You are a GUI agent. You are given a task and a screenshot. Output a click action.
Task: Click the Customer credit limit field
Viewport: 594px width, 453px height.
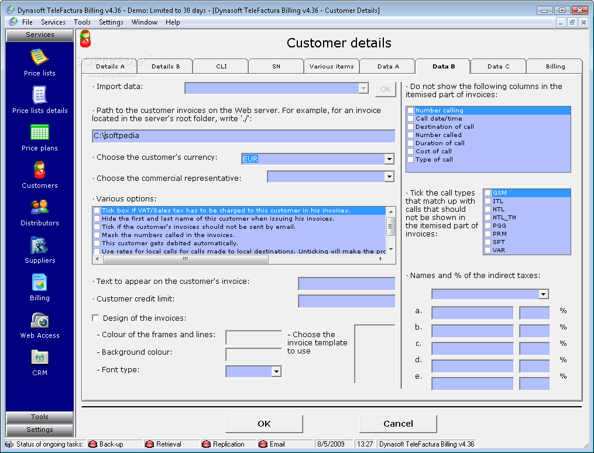346,301
